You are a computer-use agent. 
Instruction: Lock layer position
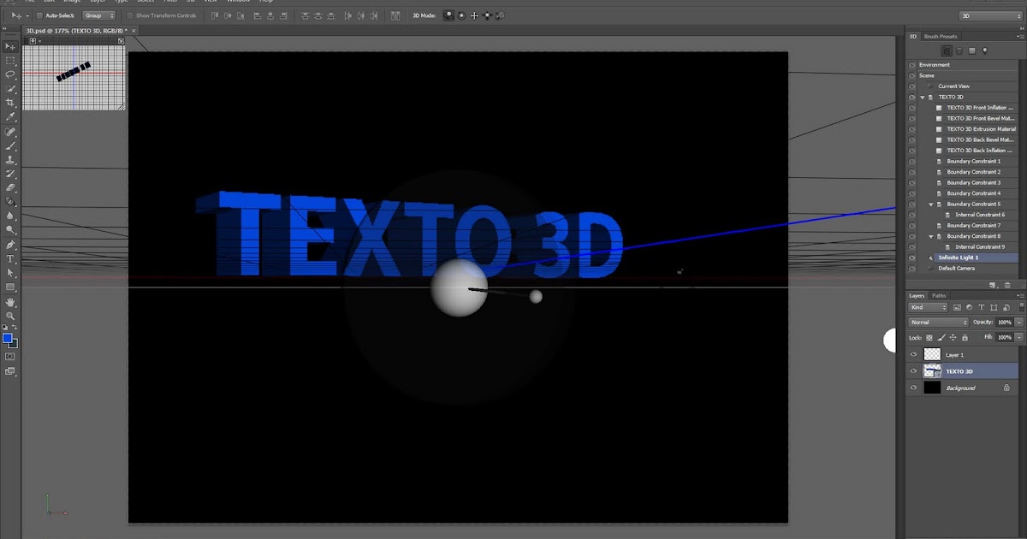(953, 338)
